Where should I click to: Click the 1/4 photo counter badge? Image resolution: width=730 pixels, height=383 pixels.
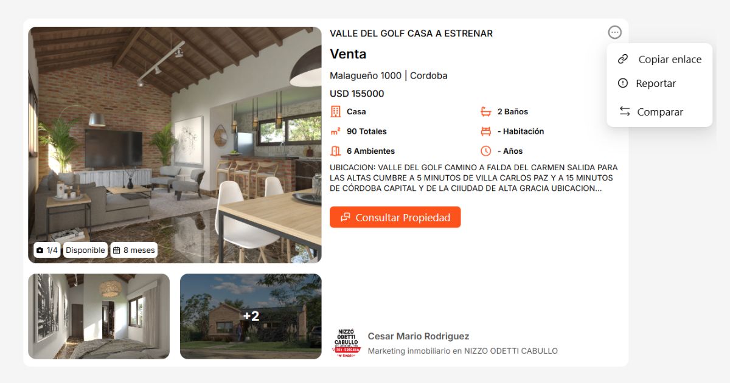click(x=47, y=250)
